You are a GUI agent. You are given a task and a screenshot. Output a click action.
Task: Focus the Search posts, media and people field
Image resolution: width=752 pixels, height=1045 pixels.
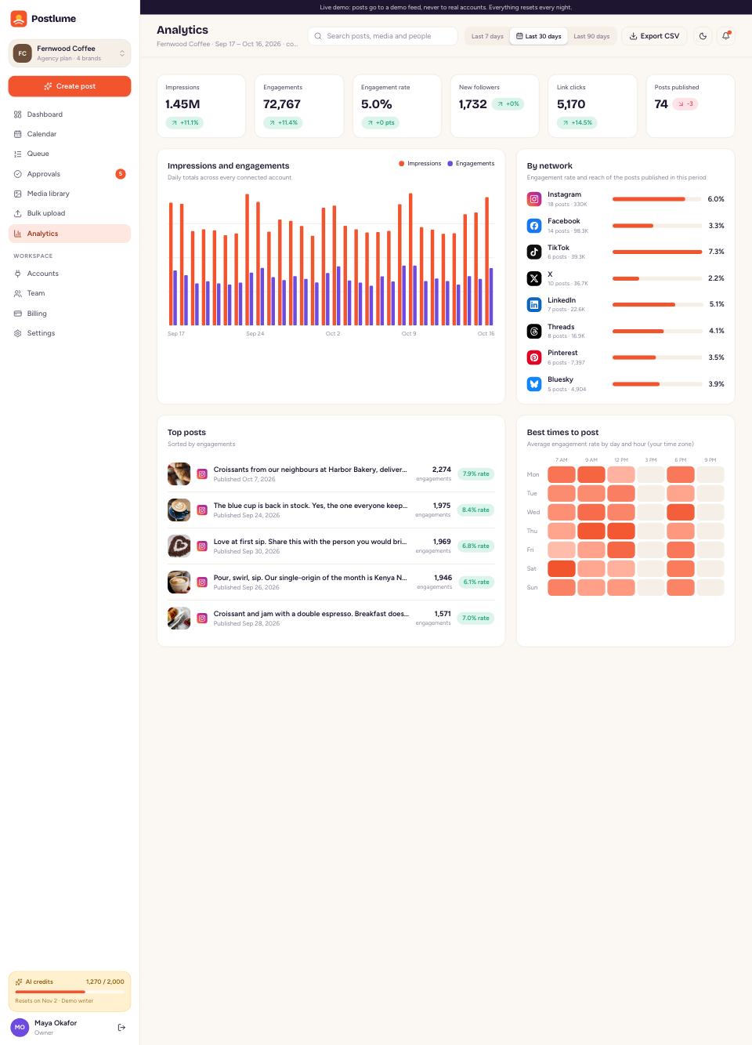click(x=382, y=36)
